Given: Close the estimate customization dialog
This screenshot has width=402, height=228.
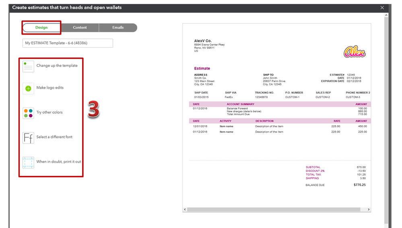Looking at the screenshot, I should click(382, 8).
